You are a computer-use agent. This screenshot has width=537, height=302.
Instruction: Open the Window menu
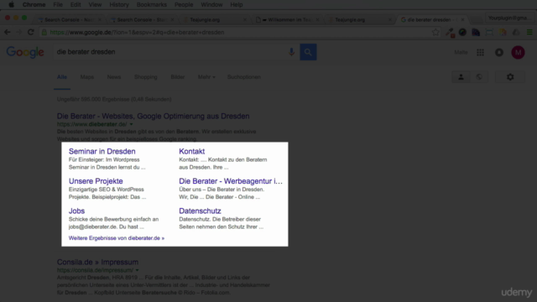click(x=211, y=4)
